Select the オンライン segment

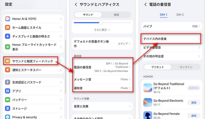(x=186, y=67)
